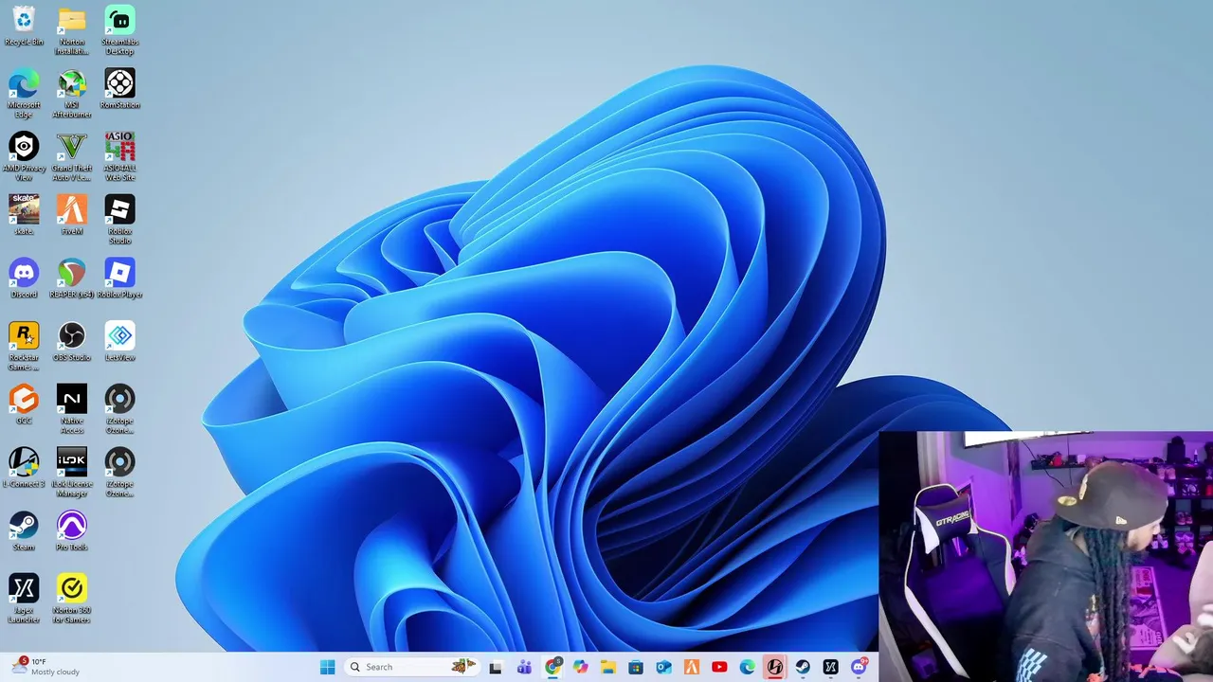1213x682 pixels.
Task: Click the FiveM icon on the taskbar
Action: pyautogui.click(x=692, y=667)
